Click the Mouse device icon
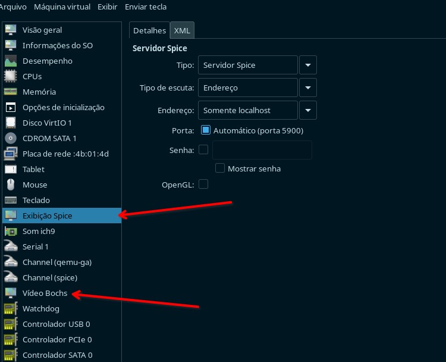The image size is (446, 362). click(11, 185)
